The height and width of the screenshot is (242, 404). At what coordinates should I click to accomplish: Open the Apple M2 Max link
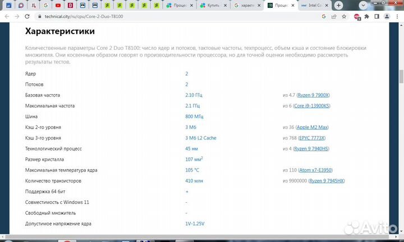click(312, 127)
